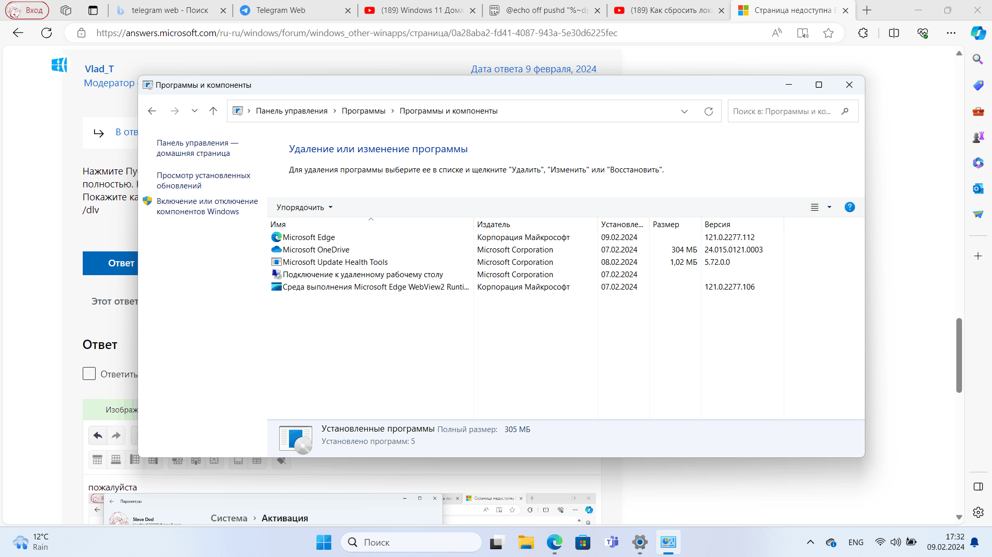
Task: Sort list by Размер column
Action: 675,225
